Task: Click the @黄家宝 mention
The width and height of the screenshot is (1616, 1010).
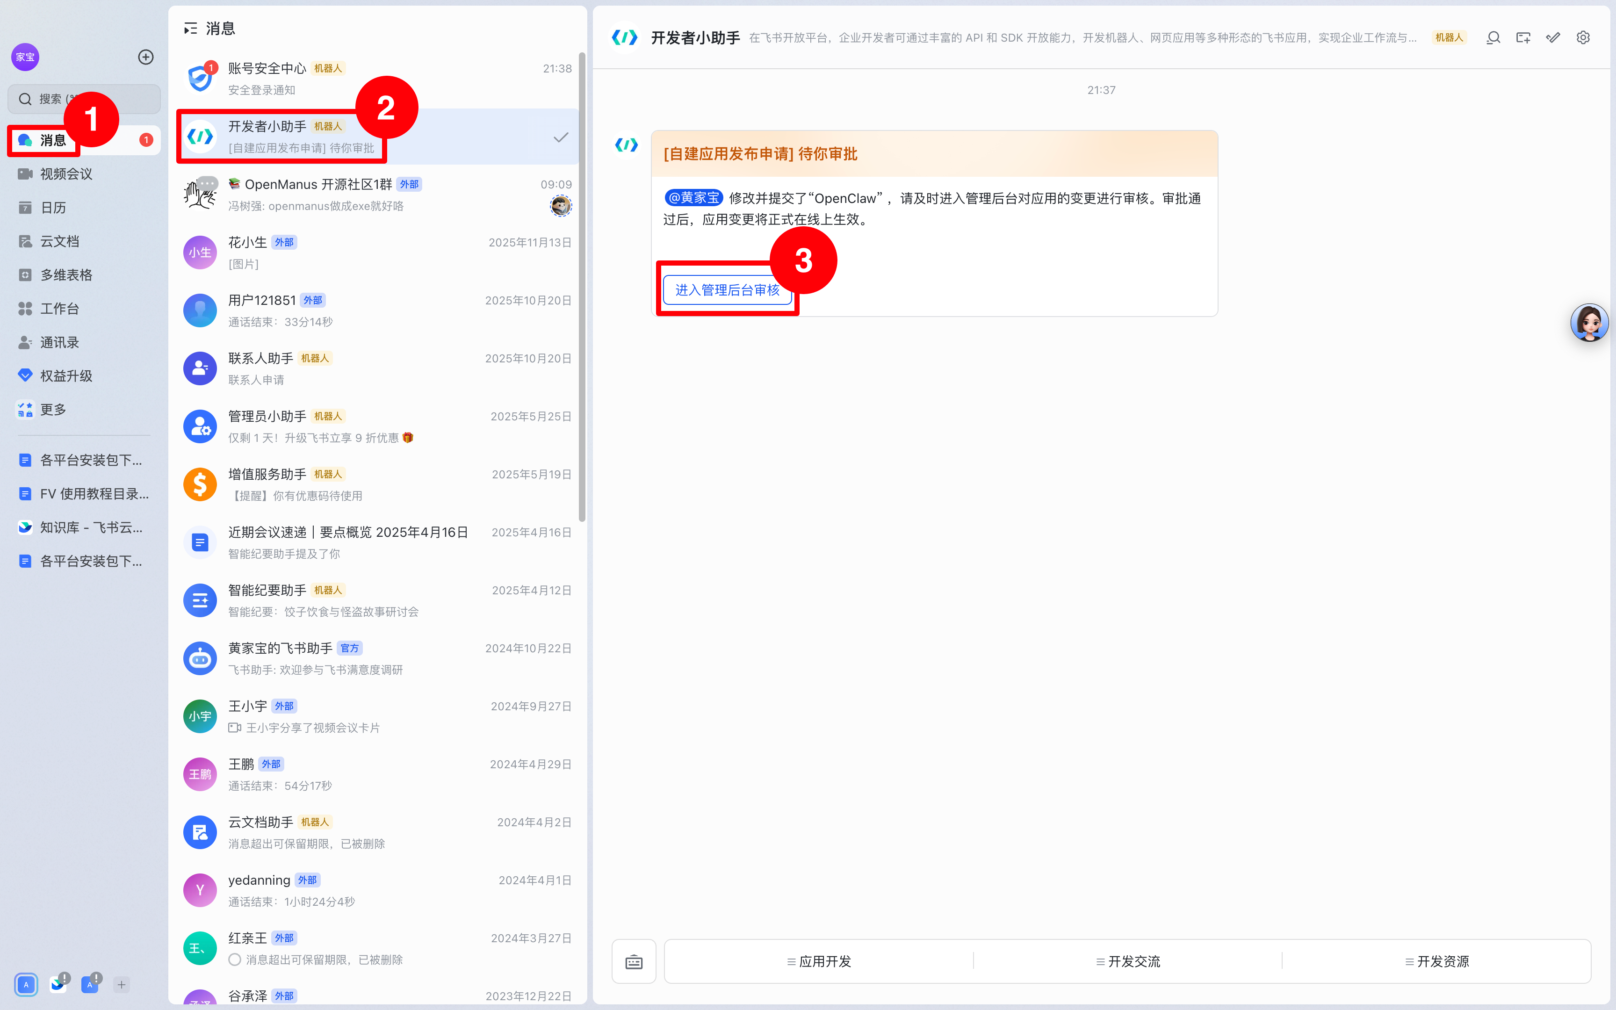Action: pyautogui.click(x=693, y=198)
